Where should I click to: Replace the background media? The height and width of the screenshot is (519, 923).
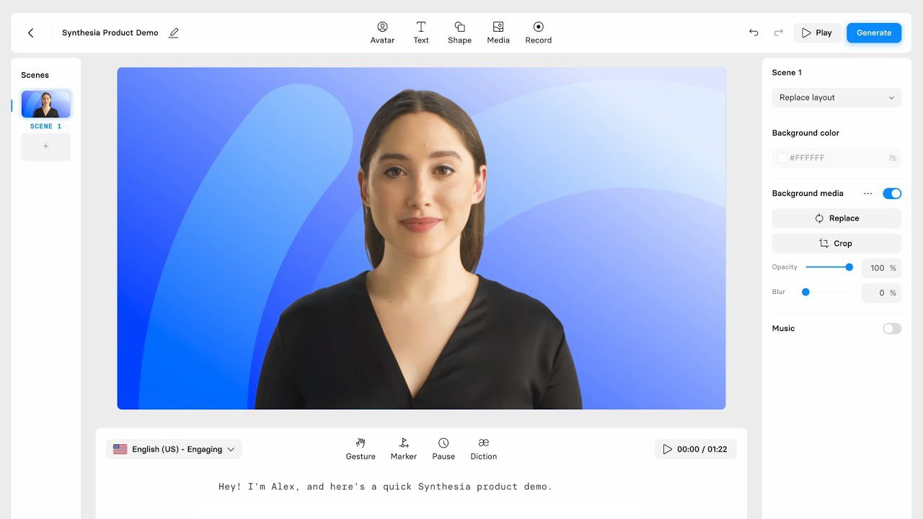[836, 218]
